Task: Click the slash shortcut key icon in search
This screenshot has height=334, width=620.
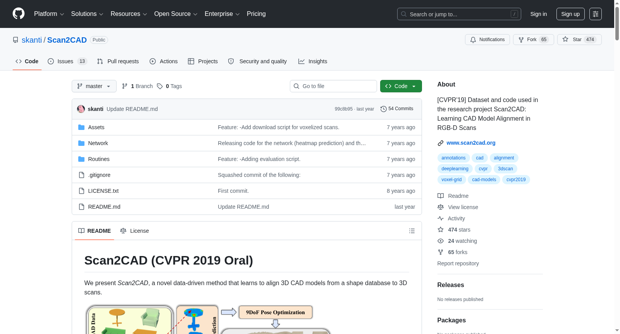Action: pyautogui.click(x=514, y=14)
